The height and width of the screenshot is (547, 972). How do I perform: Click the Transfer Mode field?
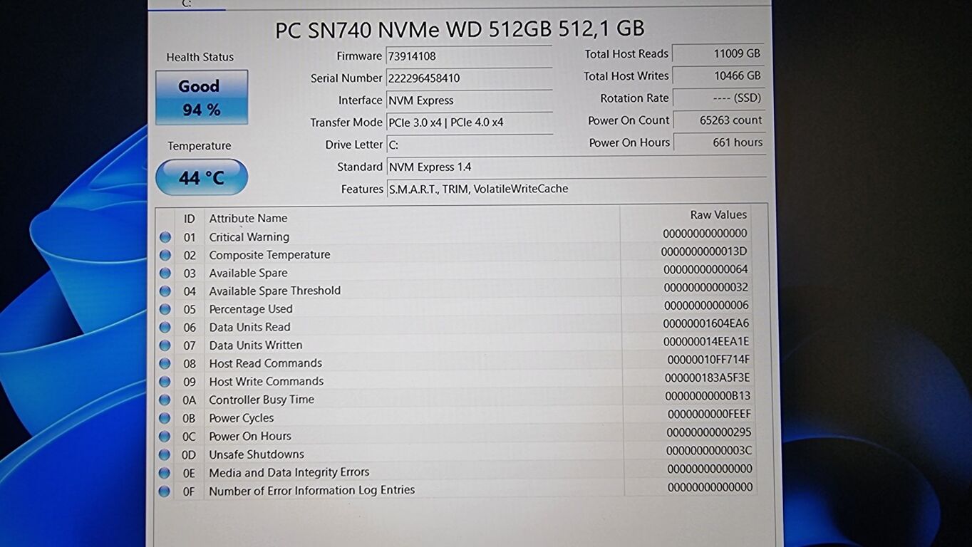click(469, 122)
